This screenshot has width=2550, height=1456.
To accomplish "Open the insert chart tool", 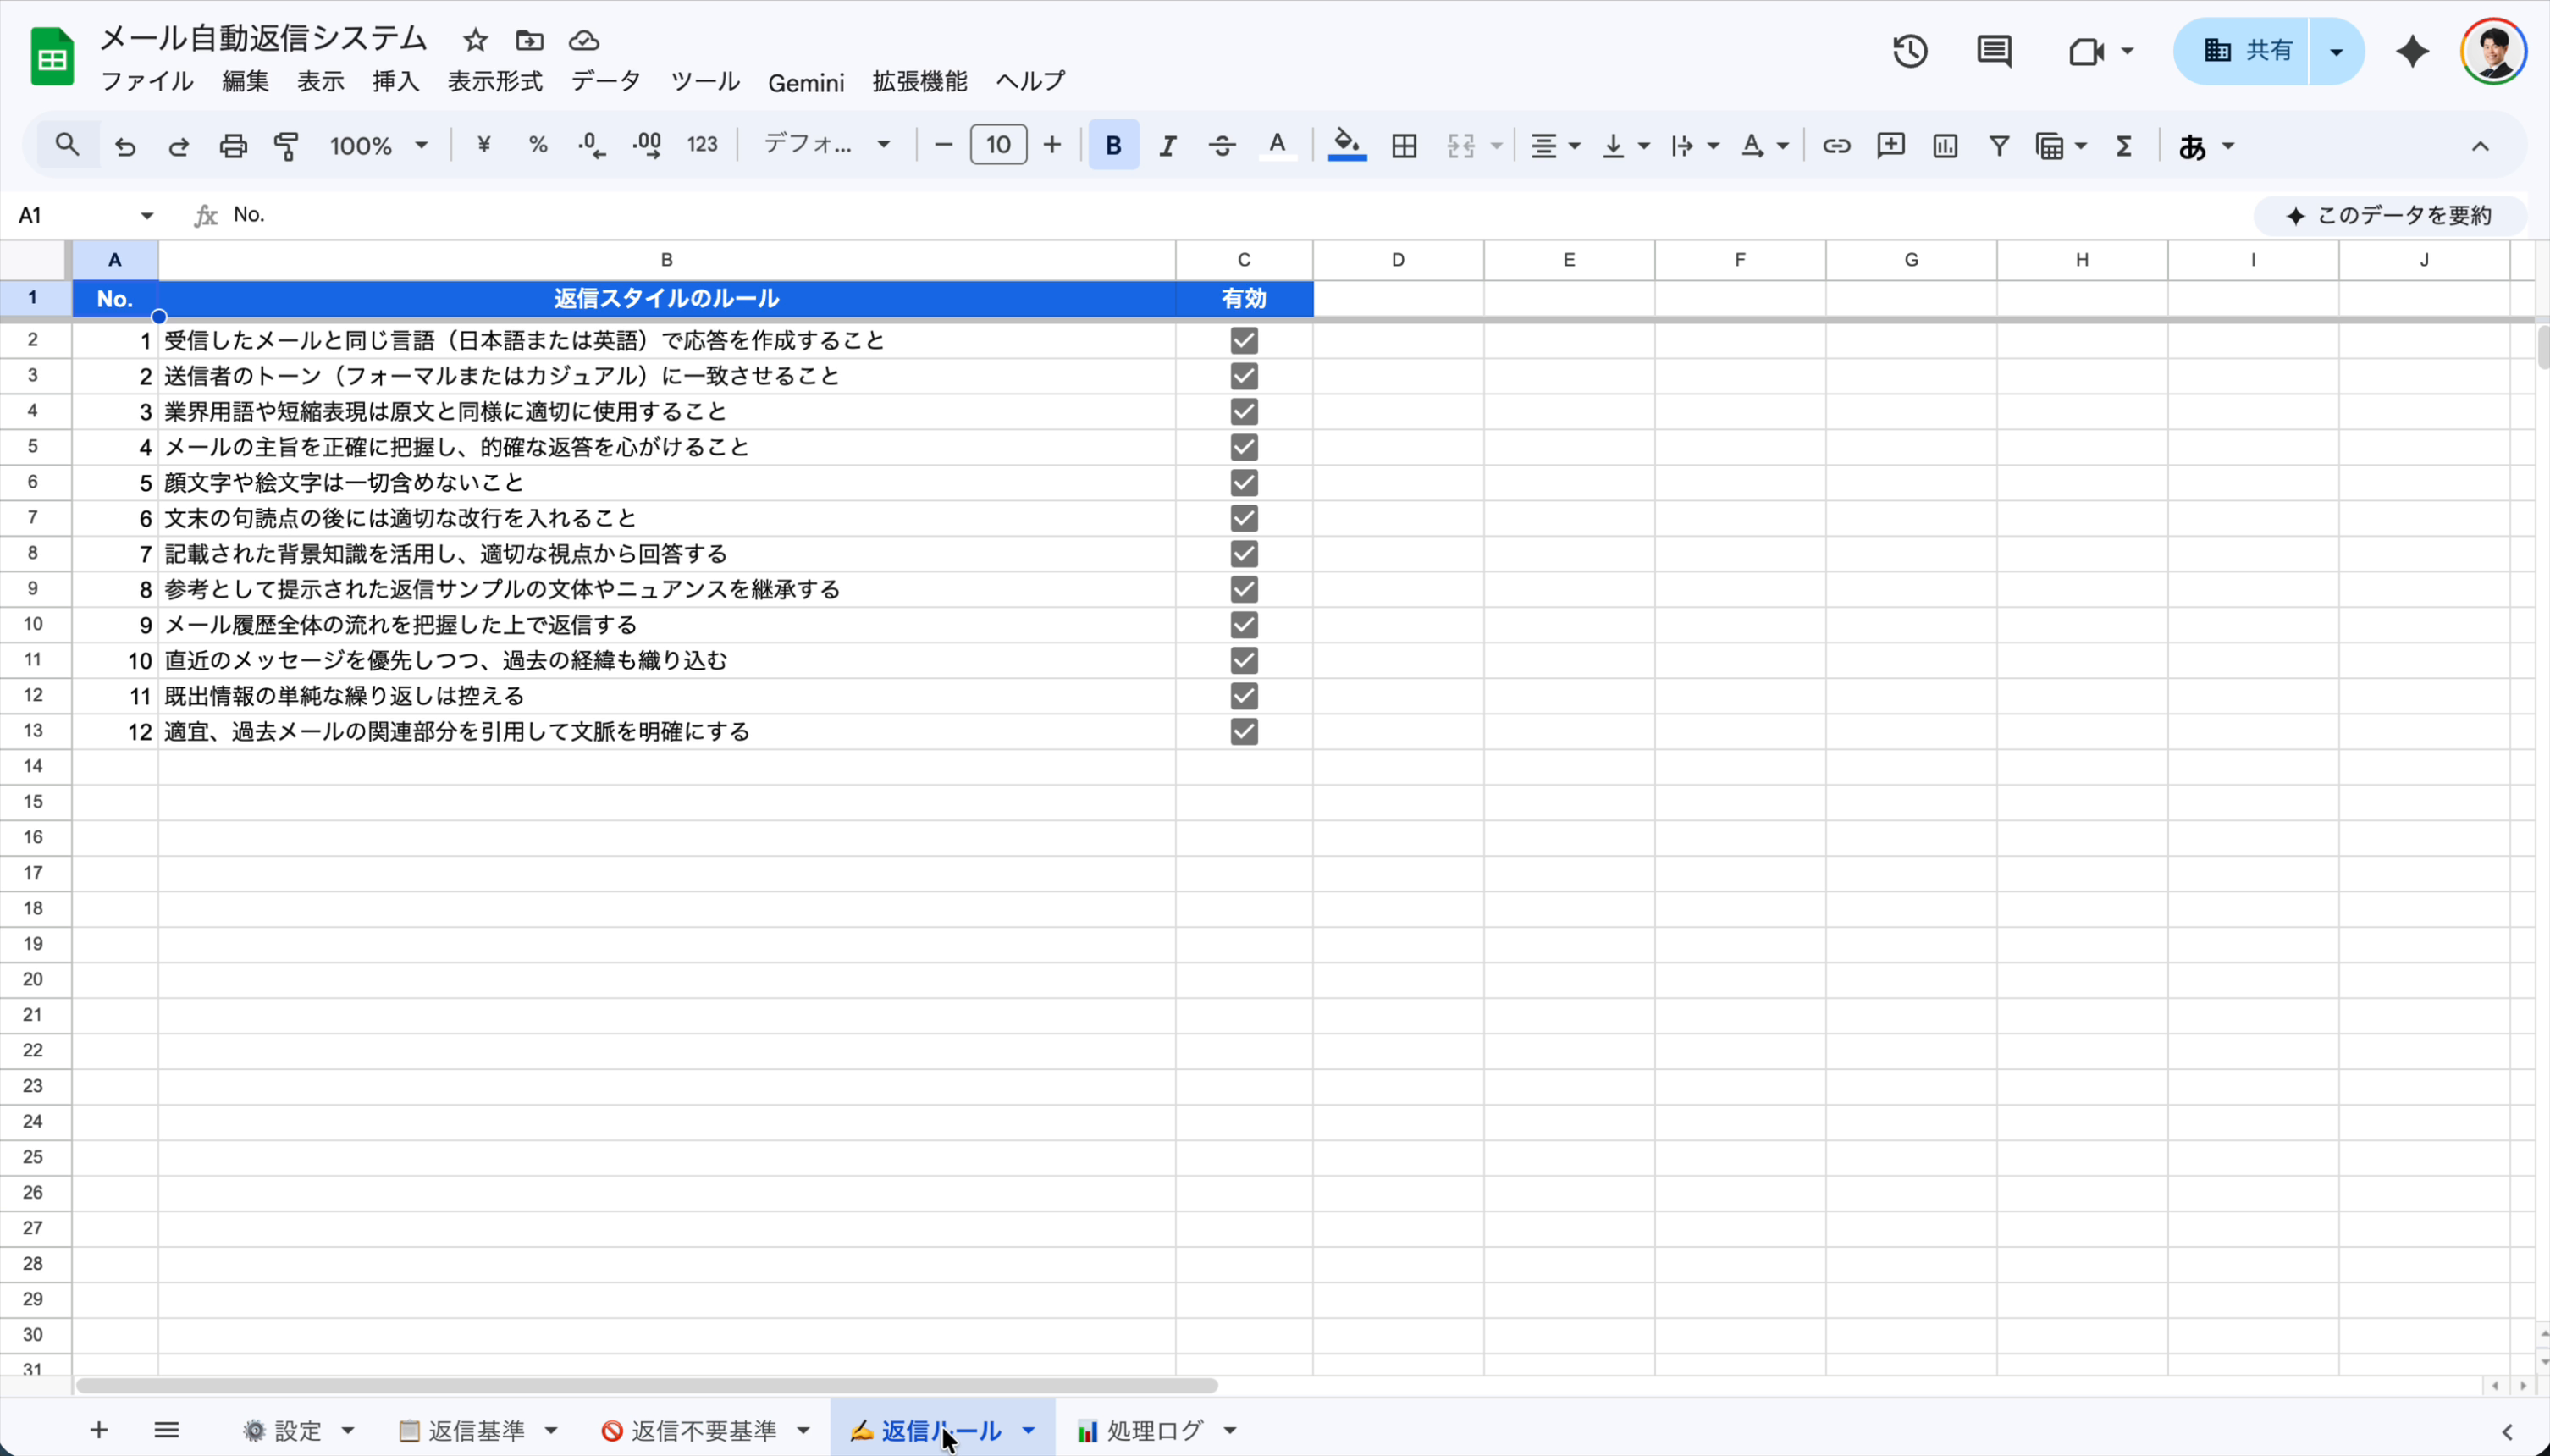I will tap(1944, 146).
